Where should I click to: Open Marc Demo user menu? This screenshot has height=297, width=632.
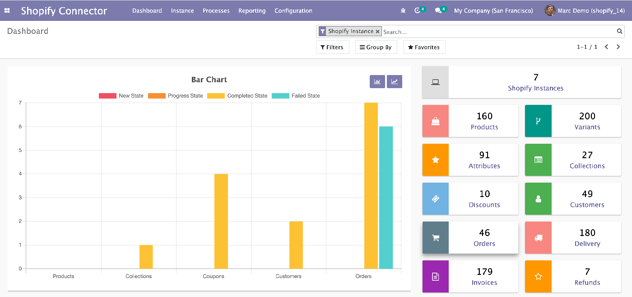[586, 10]
